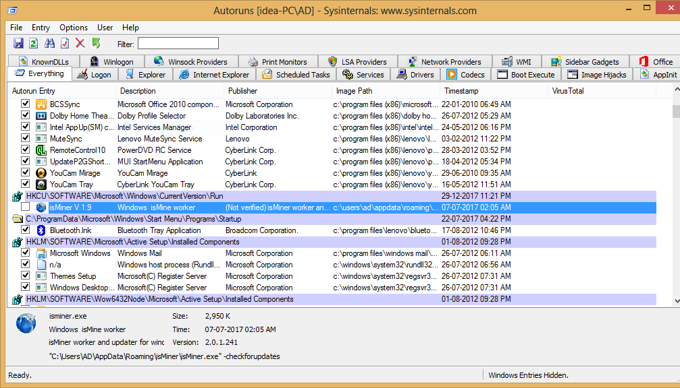Viewport: 680px width, 388px height.
Task: Click the green Jump to Entry icon
Action: [x=96, y=43]
